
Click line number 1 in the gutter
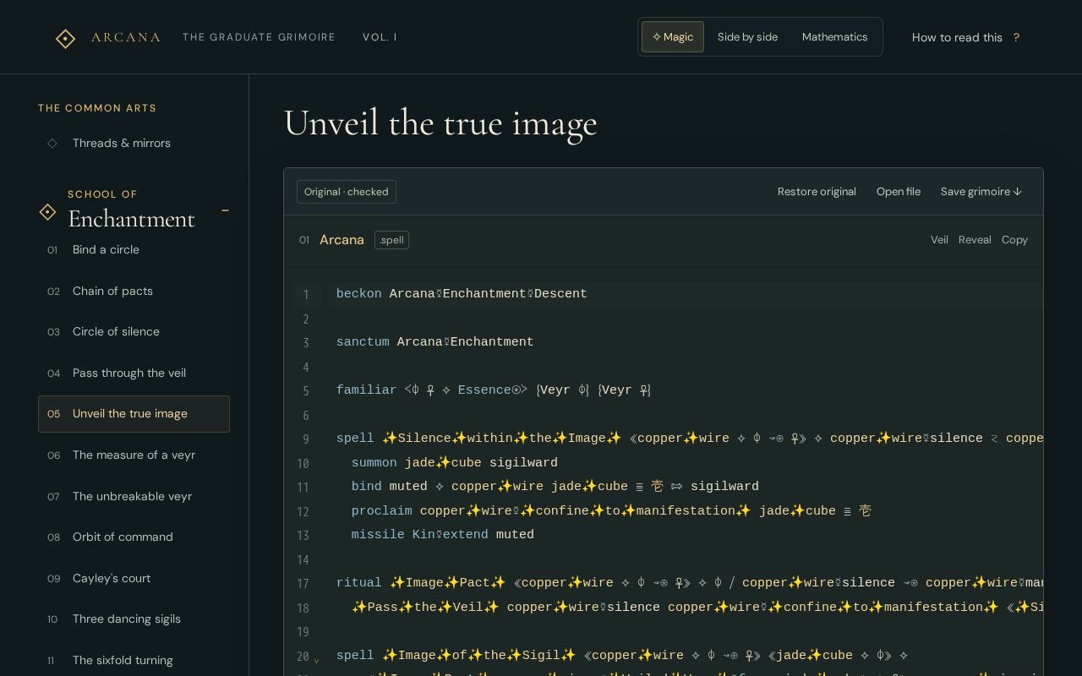pyautogui.click(x=306, y=295)
